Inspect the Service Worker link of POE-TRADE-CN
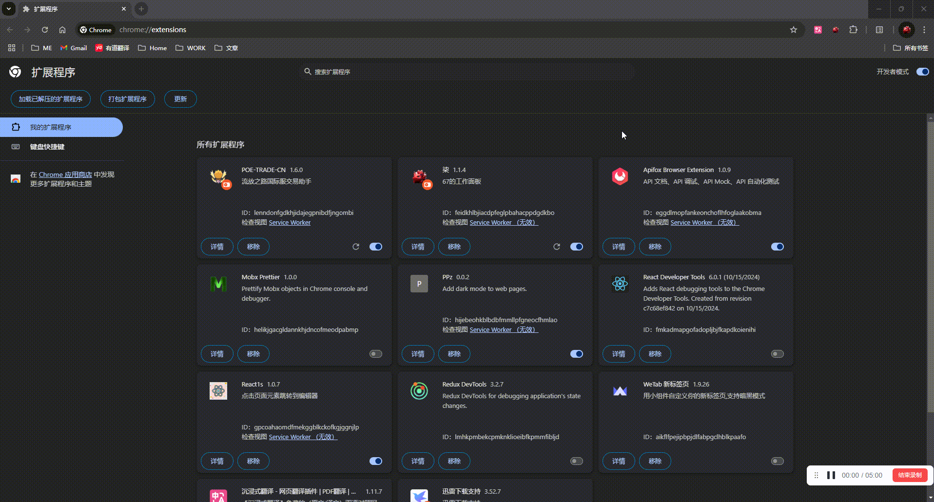934x502 pixels. click(290, 222)
